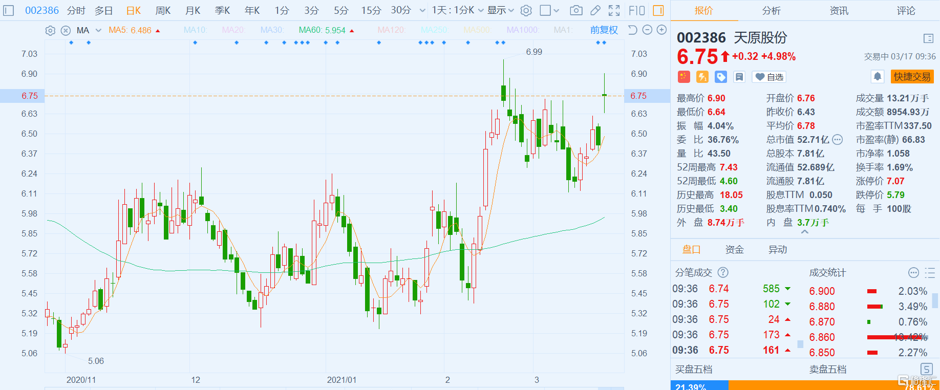The height and width of the screenshot is (390, 940).
Task: Open the 分析 analysis tab
Action: click(x=772, y=10)
